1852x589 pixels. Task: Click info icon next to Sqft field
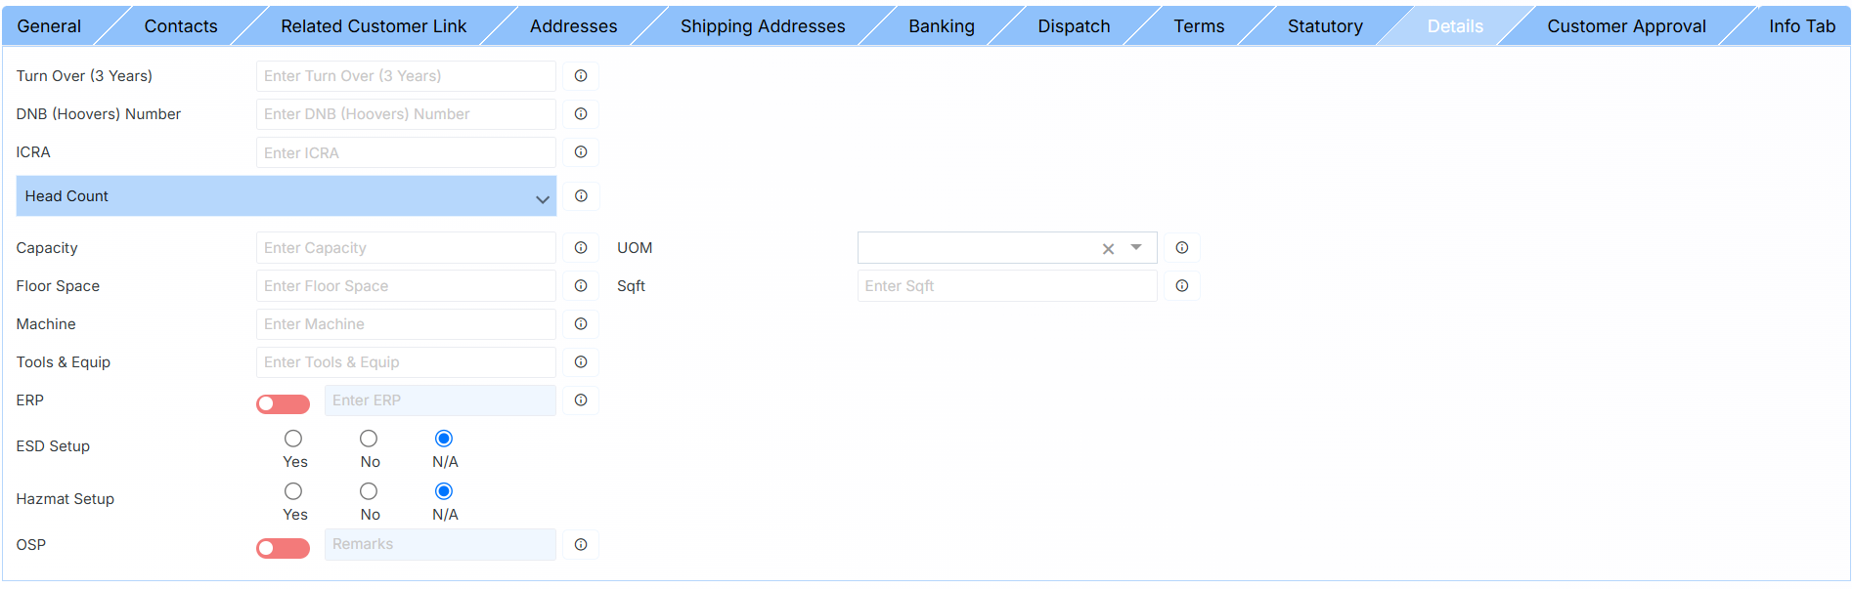[x=1181, y=286]
